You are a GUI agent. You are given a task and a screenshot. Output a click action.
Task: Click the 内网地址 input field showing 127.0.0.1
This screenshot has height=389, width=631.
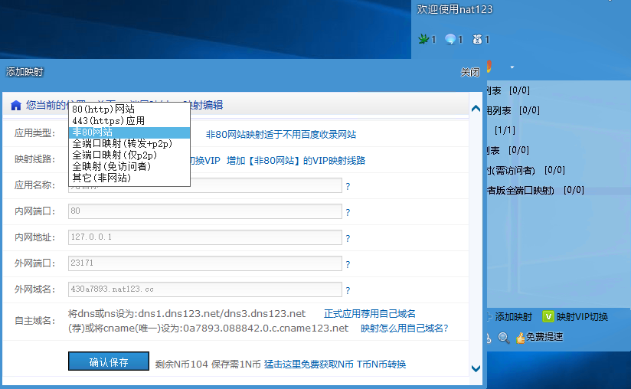click(204, 237)
